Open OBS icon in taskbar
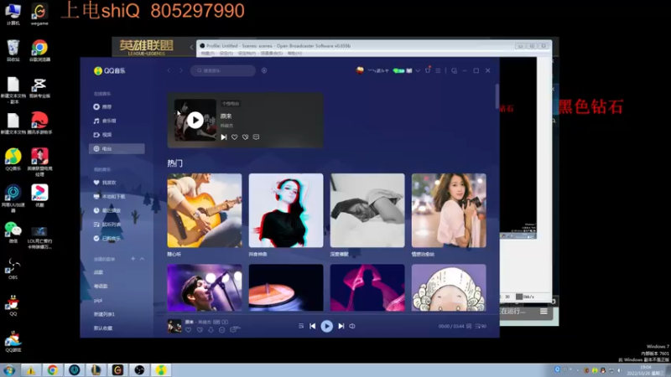Image resolution: width=671 pixels, height=377 pixels. [x=139, y=370]
